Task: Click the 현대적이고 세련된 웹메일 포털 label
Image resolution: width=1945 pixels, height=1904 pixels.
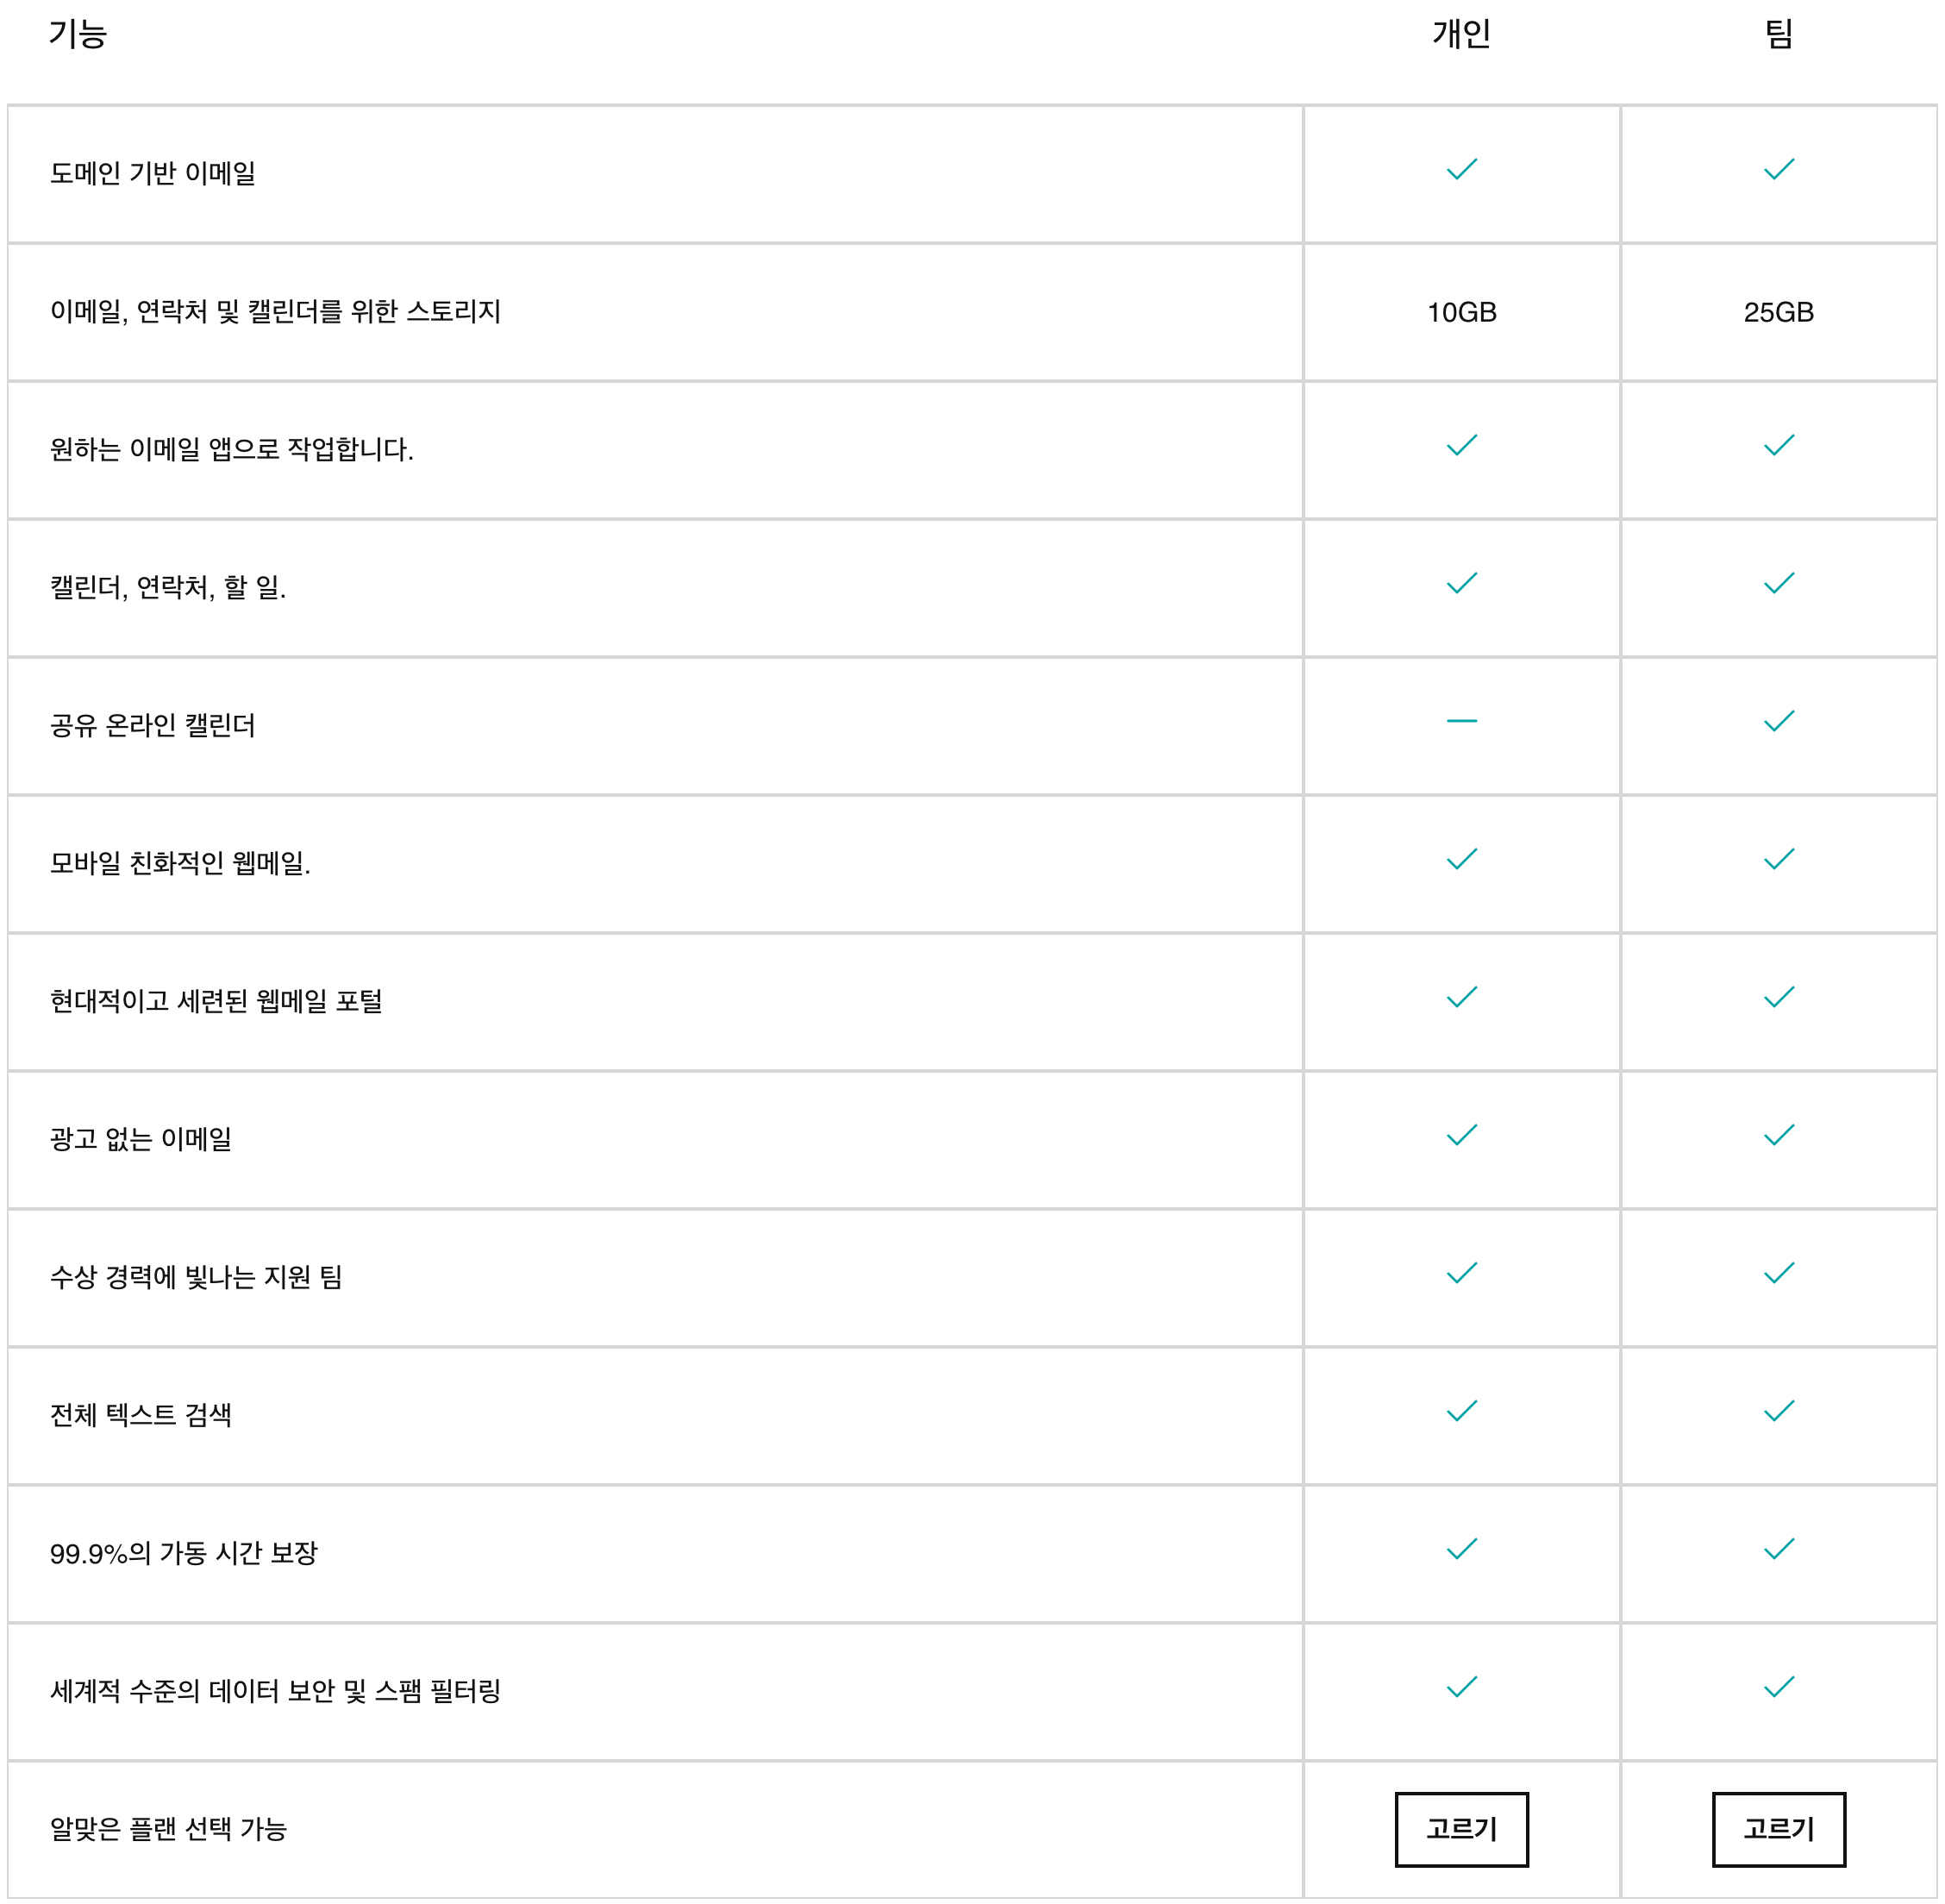Action: [x=216, y=1000]
